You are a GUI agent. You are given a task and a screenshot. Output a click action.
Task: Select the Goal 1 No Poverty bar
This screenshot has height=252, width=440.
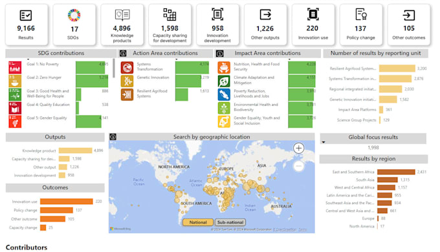[x=90, y=68]
